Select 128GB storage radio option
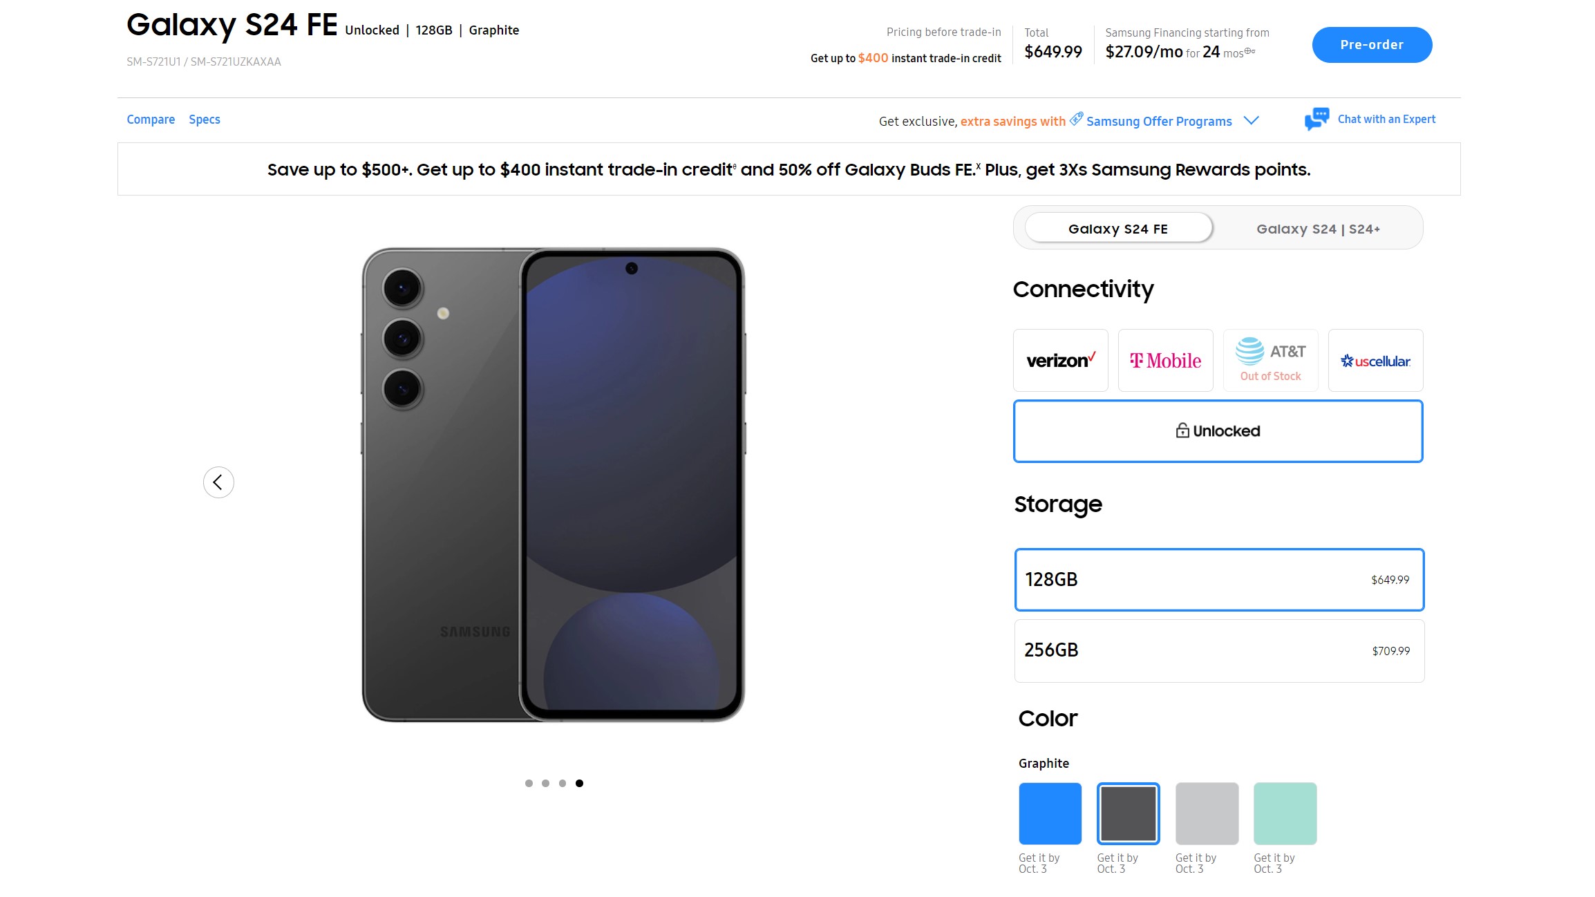The image size is (1595, 897). [x=1218, y=578]
